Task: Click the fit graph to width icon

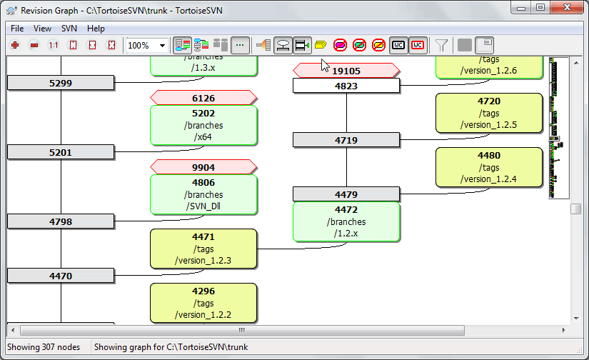Action: pos(91,45)
